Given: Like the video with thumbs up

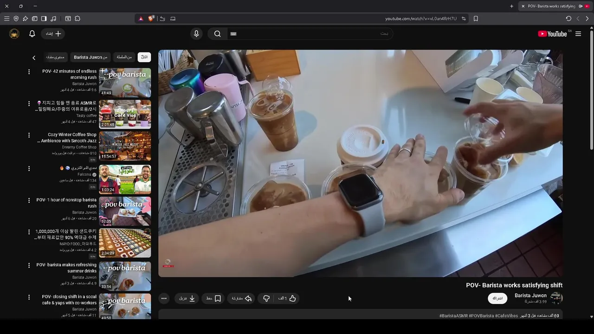Looking at the screenshot, I should pyautogui.click(x=287, y=298).
